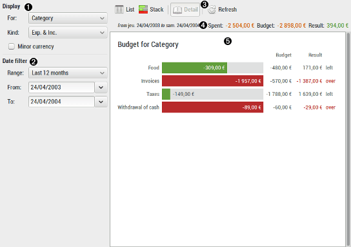Click the Withdrawal of cash bar
This screenshot has width=351, height=247.
click(213, 107)
